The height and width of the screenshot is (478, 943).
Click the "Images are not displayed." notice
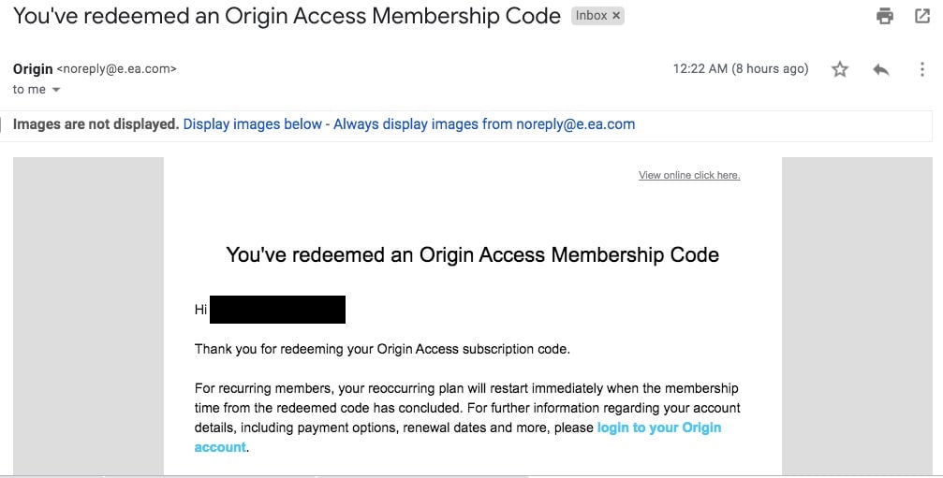(x=96, y=123)
